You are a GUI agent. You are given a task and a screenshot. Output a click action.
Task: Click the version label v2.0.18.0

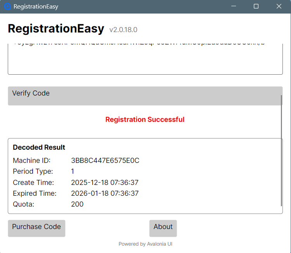coord(123,30)
